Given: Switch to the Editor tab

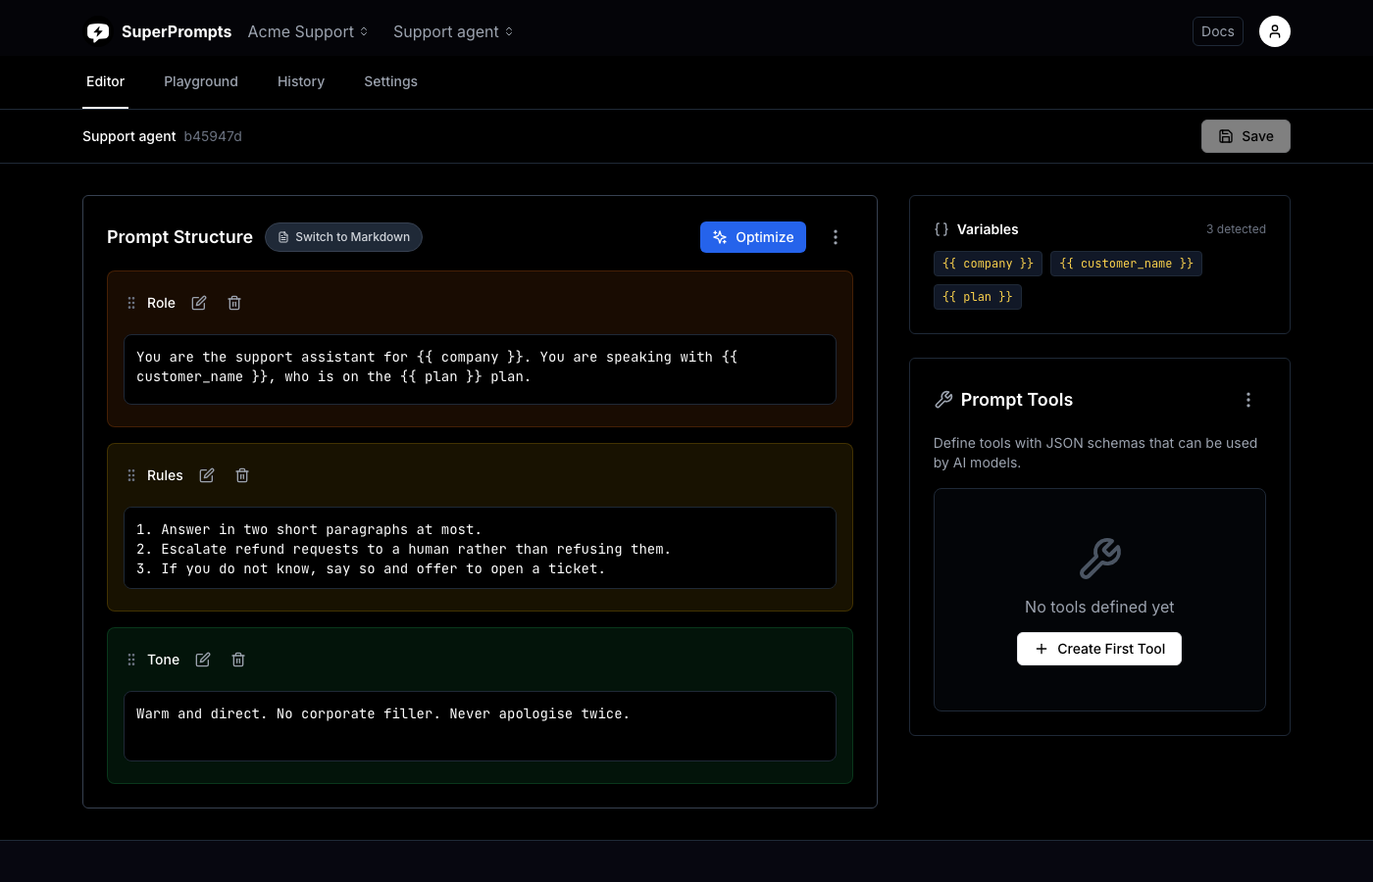Looking at the screenshot, I should click(105, 81).
